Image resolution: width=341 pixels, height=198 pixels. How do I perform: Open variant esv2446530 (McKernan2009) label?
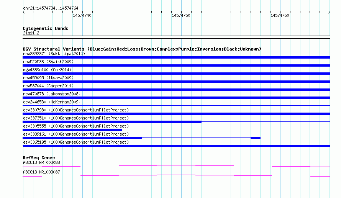click(x=52, y=102)
